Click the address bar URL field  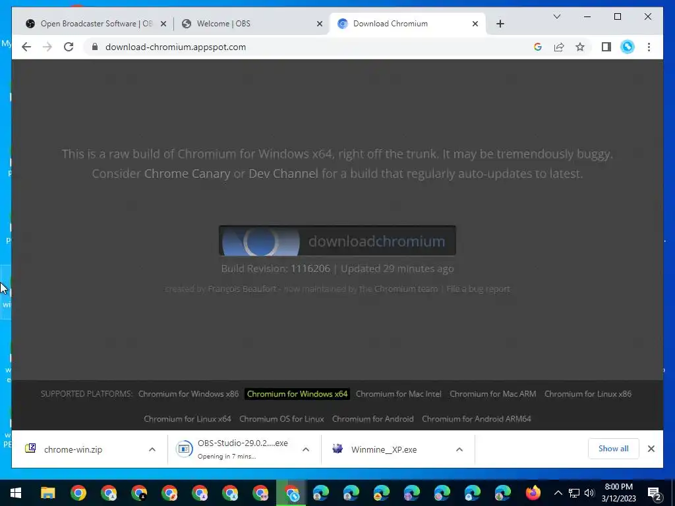[x=175, y=47]
